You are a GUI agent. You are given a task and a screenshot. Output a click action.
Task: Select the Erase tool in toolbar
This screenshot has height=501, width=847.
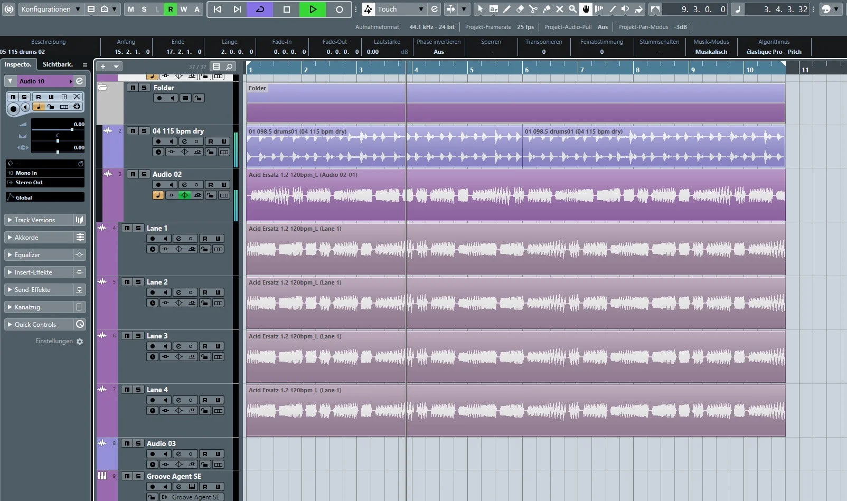[520, 9]
